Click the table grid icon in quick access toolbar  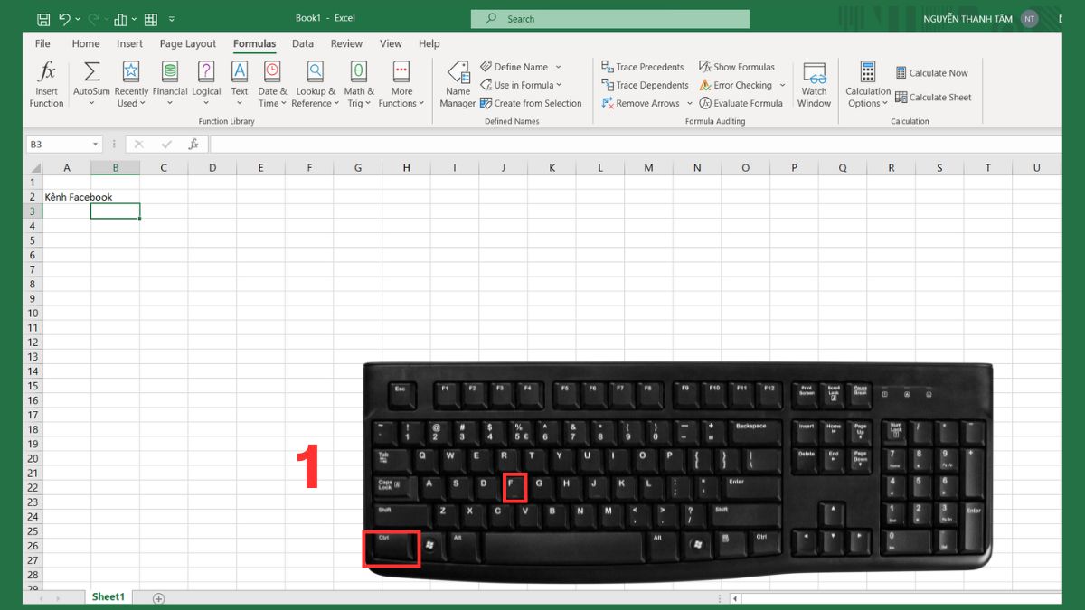point(151,18)
